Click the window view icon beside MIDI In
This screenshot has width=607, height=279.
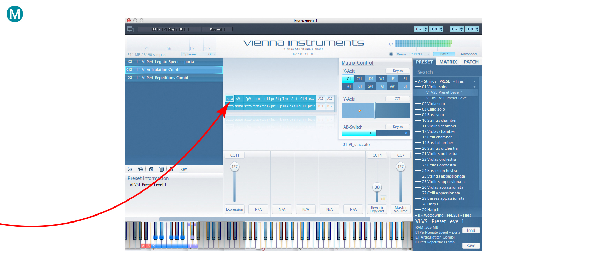tap(130, 29)
